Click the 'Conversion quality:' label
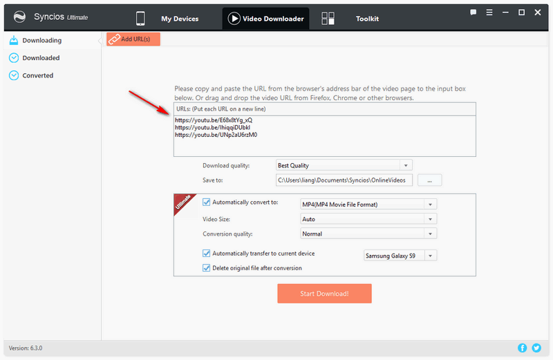The height and width of the screenshot is (360, 553). 227,234
